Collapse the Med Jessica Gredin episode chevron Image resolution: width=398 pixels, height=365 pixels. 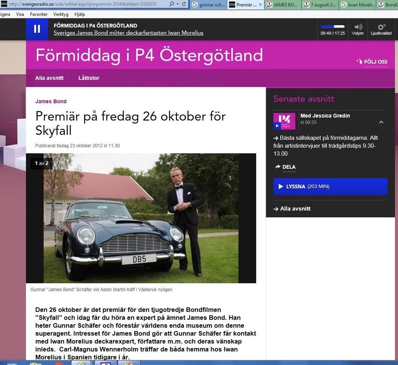[x=381, y=122]
